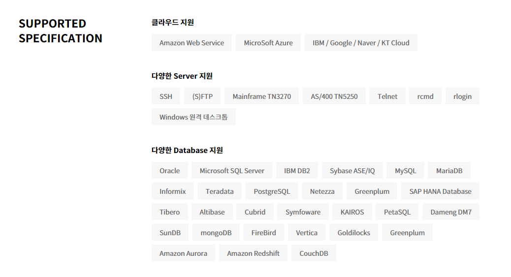
Task: Click the mongoDB tag
Action: click(216, 233)
